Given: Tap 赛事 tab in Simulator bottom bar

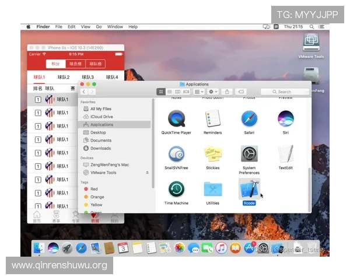Looking at the screenshot, I should (x=56, y=217).
